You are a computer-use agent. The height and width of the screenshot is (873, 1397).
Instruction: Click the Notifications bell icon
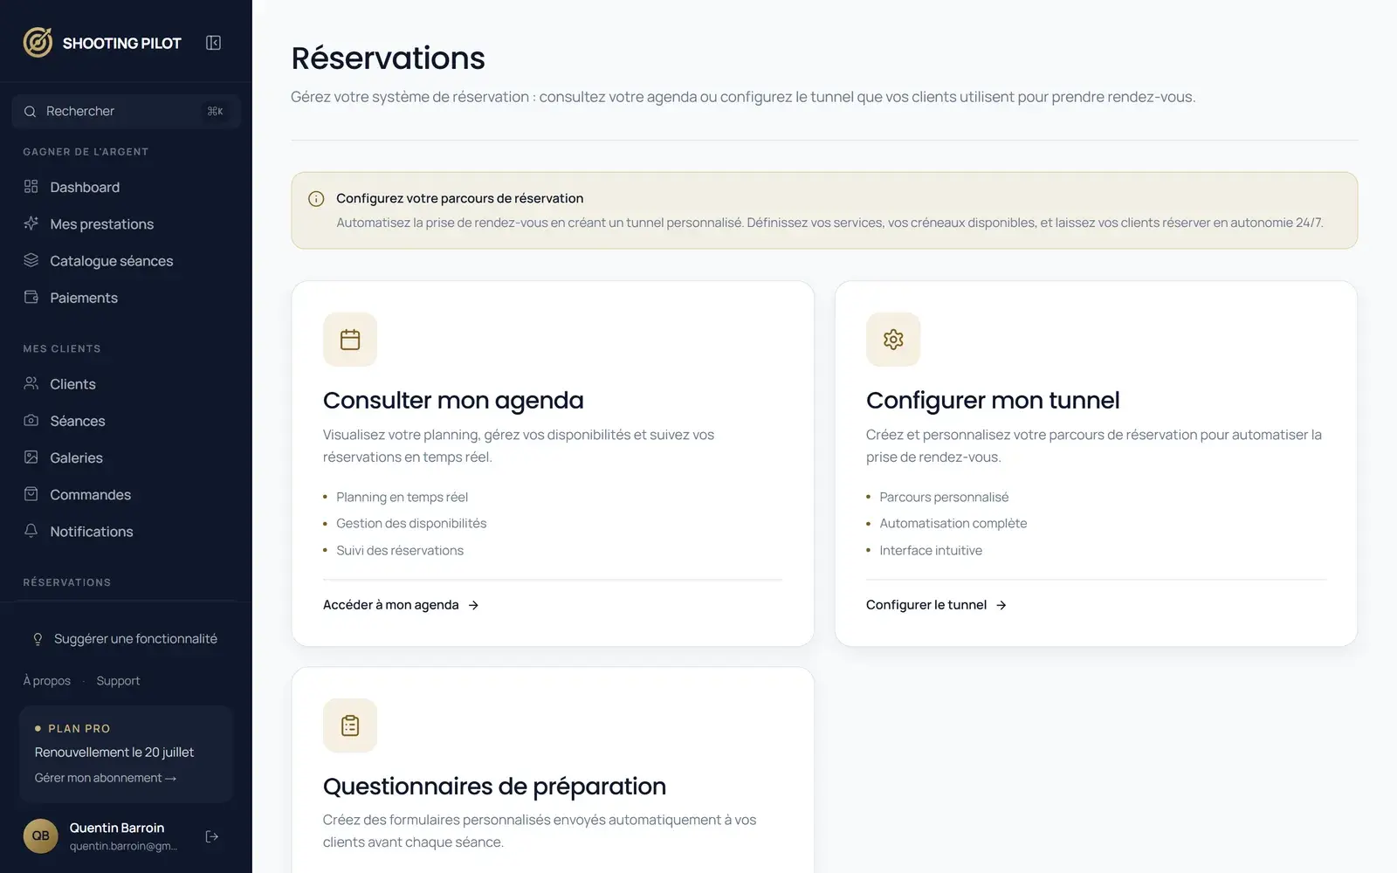click(x=31, y=531)
